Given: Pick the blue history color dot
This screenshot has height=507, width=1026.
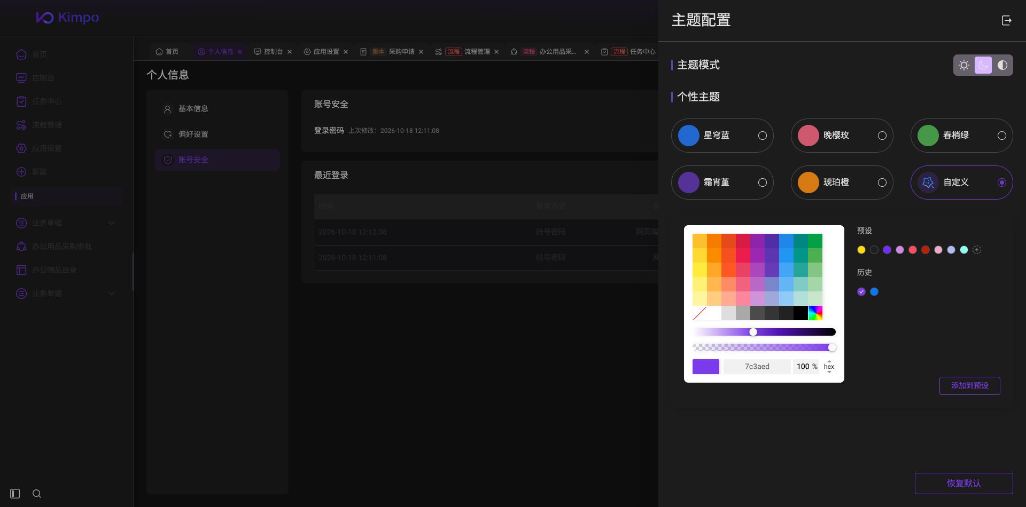Looking at the screenshot, I should pos(874,292).
